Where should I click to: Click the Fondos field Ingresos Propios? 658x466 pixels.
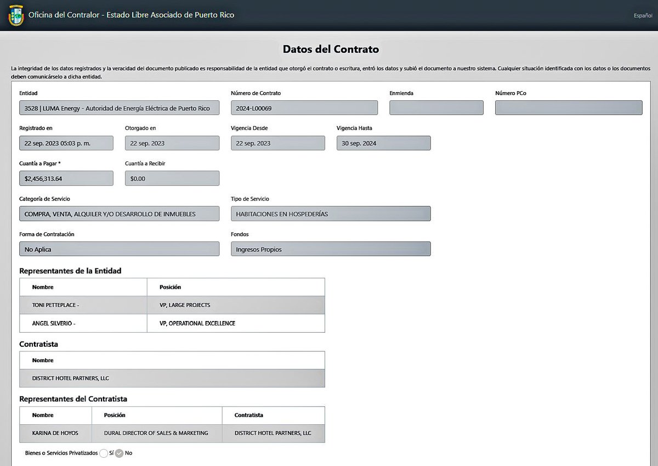click(x=331, y=249)
